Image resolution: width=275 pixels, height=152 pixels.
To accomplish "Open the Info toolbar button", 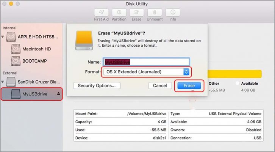I will (x=173, y=13).
